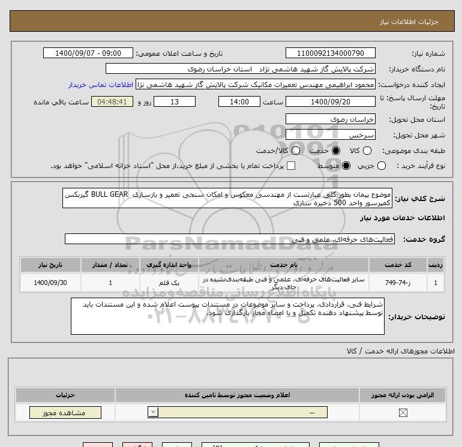Click the buyer notes text area
Screen dimensions: 462x447
pos(227,316)
